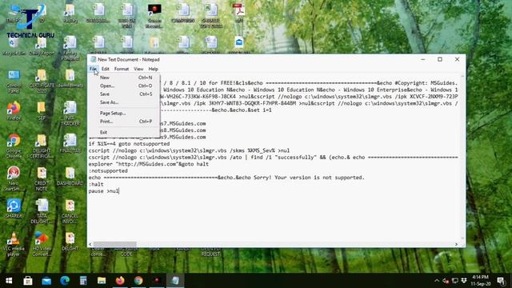Select the TATA DELIGHT desktop icon
Viewport: 512px width, 288px height.
pyautogui.click(x=42, y=211)
